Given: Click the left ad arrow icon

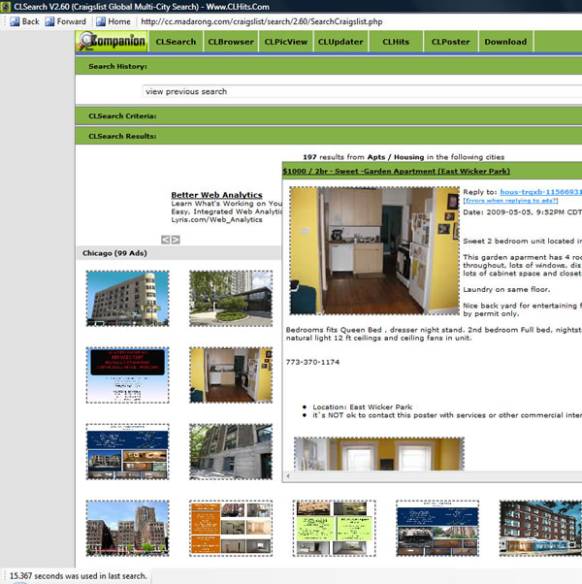Looking at the screenshot, I should [166, 239].
